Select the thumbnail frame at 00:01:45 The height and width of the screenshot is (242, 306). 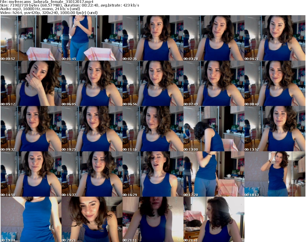point(92,38)
